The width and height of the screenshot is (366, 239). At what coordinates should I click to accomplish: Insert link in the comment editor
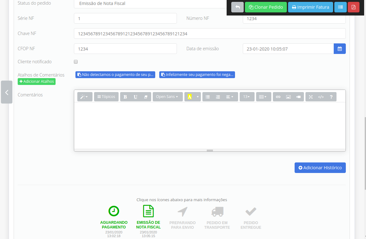[278, 97]
